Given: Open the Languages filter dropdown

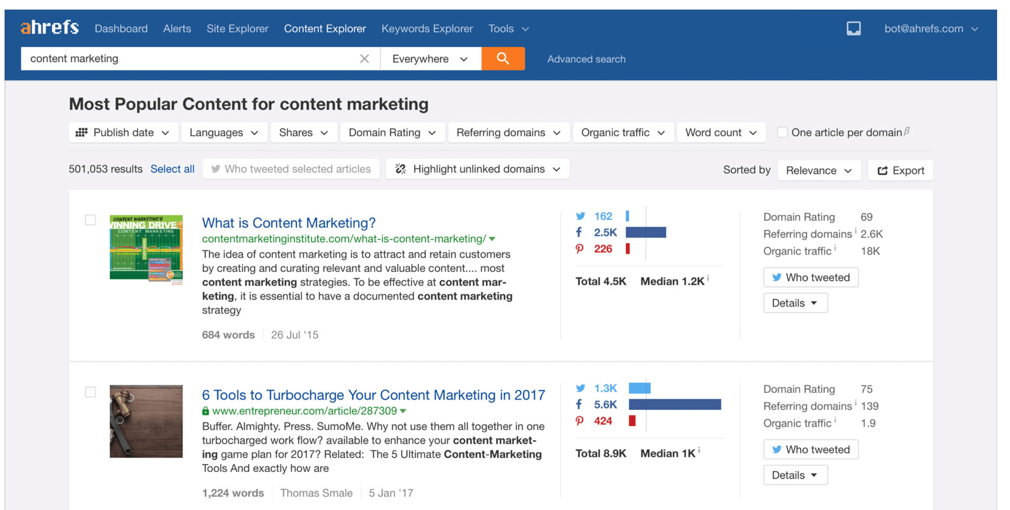Looking at the screenshot, I should click(x=224, y=133).
